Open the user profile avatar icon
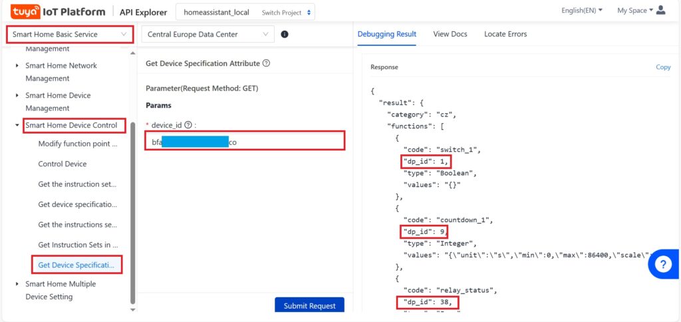Image resolution: width=681 pixels, height=322 pixels. (x=660, y=10)
